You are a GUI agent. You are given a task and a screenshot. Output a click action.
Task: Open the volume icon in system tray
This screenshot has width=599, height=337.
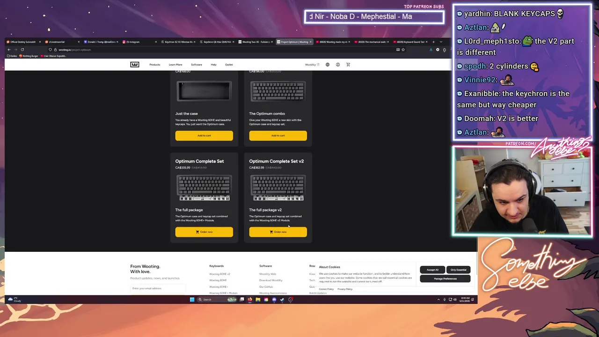tap(455, 300)
